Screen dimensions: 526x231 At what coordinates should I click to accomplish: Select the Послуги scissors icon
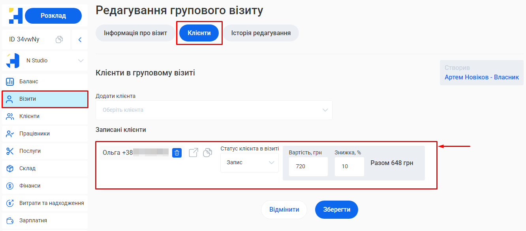pos(11,151)
